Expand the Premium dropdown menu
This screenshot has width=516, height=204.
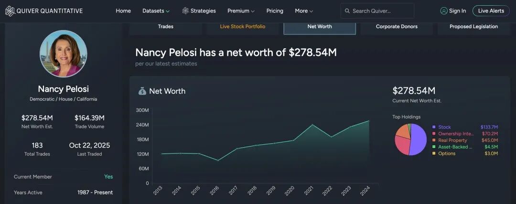pyautogui.click(x=241, y=11)
